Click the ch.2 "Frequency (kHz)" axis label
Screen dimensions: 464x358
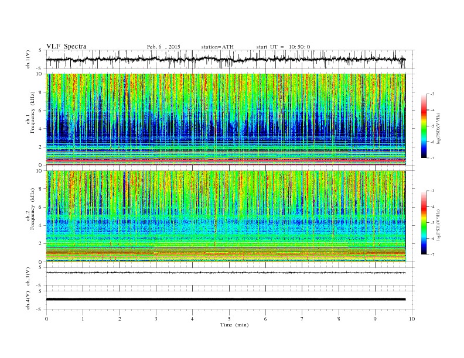[x=33, y=209]
